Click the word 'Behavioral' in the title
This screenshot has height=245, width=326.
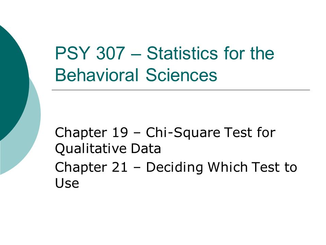tap(97, 75)
